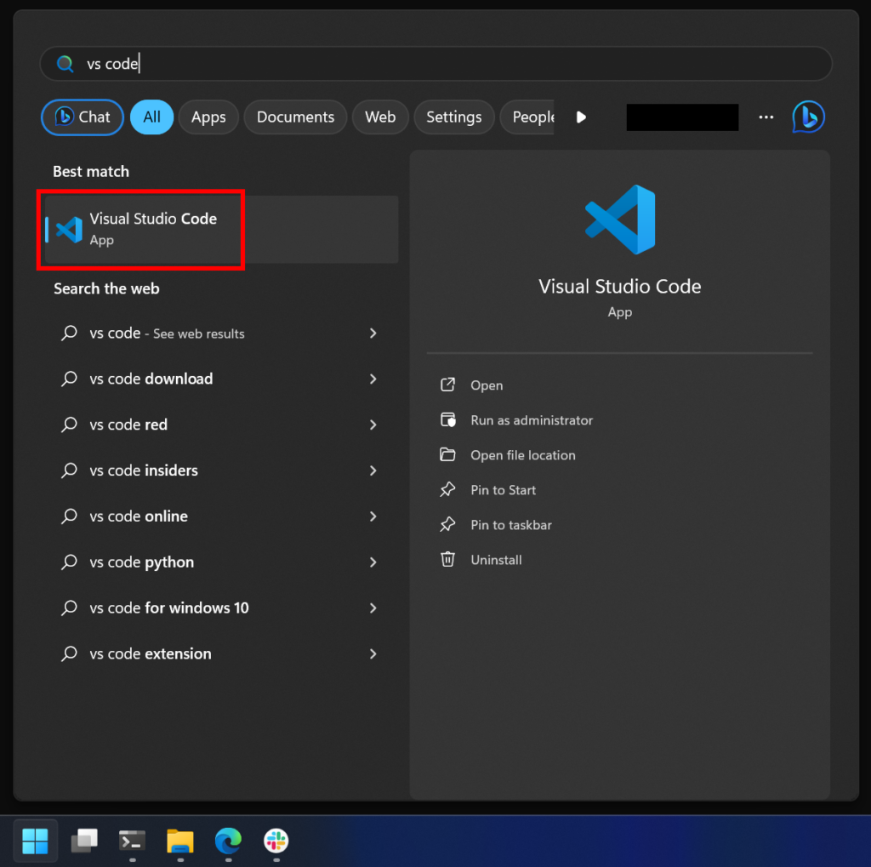This screenshot has width=871, height=867.
Task: Click the Bing chat icon at top right
Action: click(808, 117)
